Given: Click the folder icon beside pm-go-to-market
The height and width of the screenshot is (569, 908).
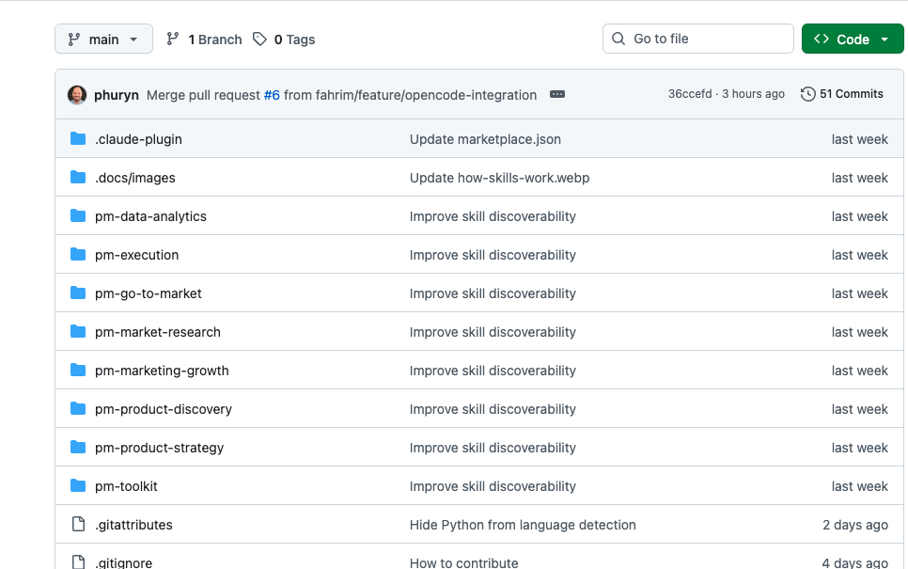Looking at the screenshot, I should coord(78,292).
